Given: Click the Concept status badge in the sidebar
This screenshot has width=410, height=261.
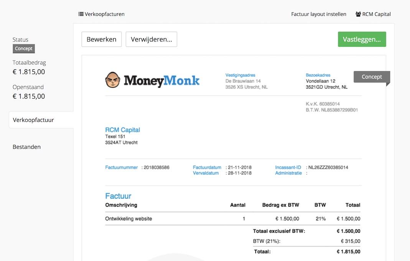Looking at the screenshot, I should coord(24,49).
